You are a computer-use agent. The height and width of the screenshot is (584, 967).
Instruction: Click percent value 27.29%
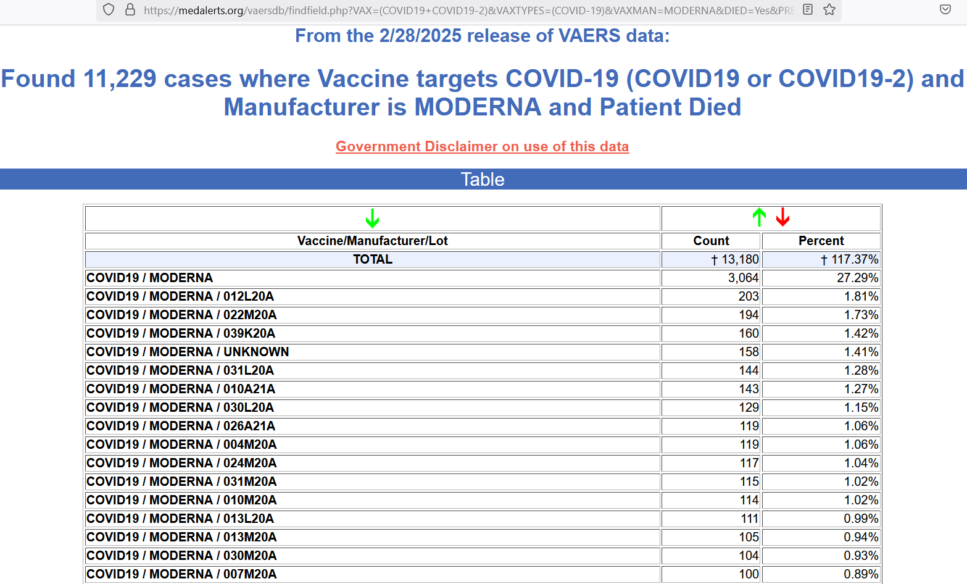[857, 278]
